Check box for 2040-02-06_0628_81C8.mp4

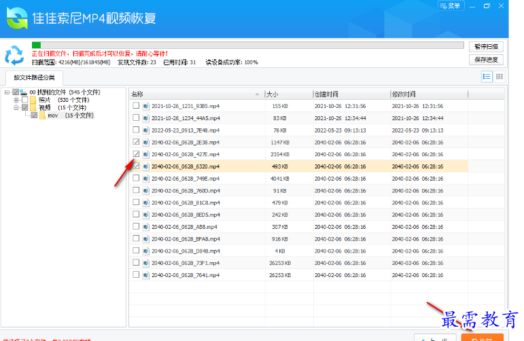point(136,202)
